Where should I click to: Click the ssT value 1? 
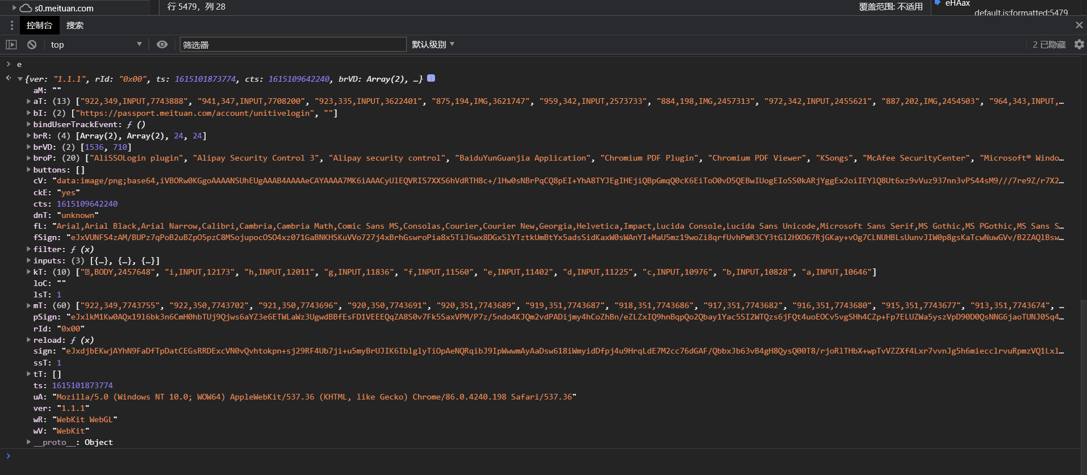click(x=59, y=363)
